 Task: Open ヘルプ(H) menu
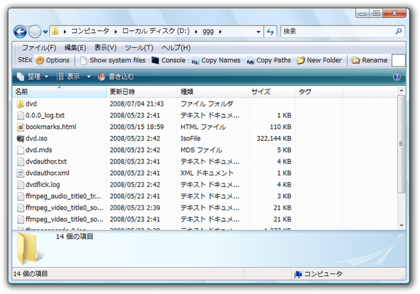(176, 47)
